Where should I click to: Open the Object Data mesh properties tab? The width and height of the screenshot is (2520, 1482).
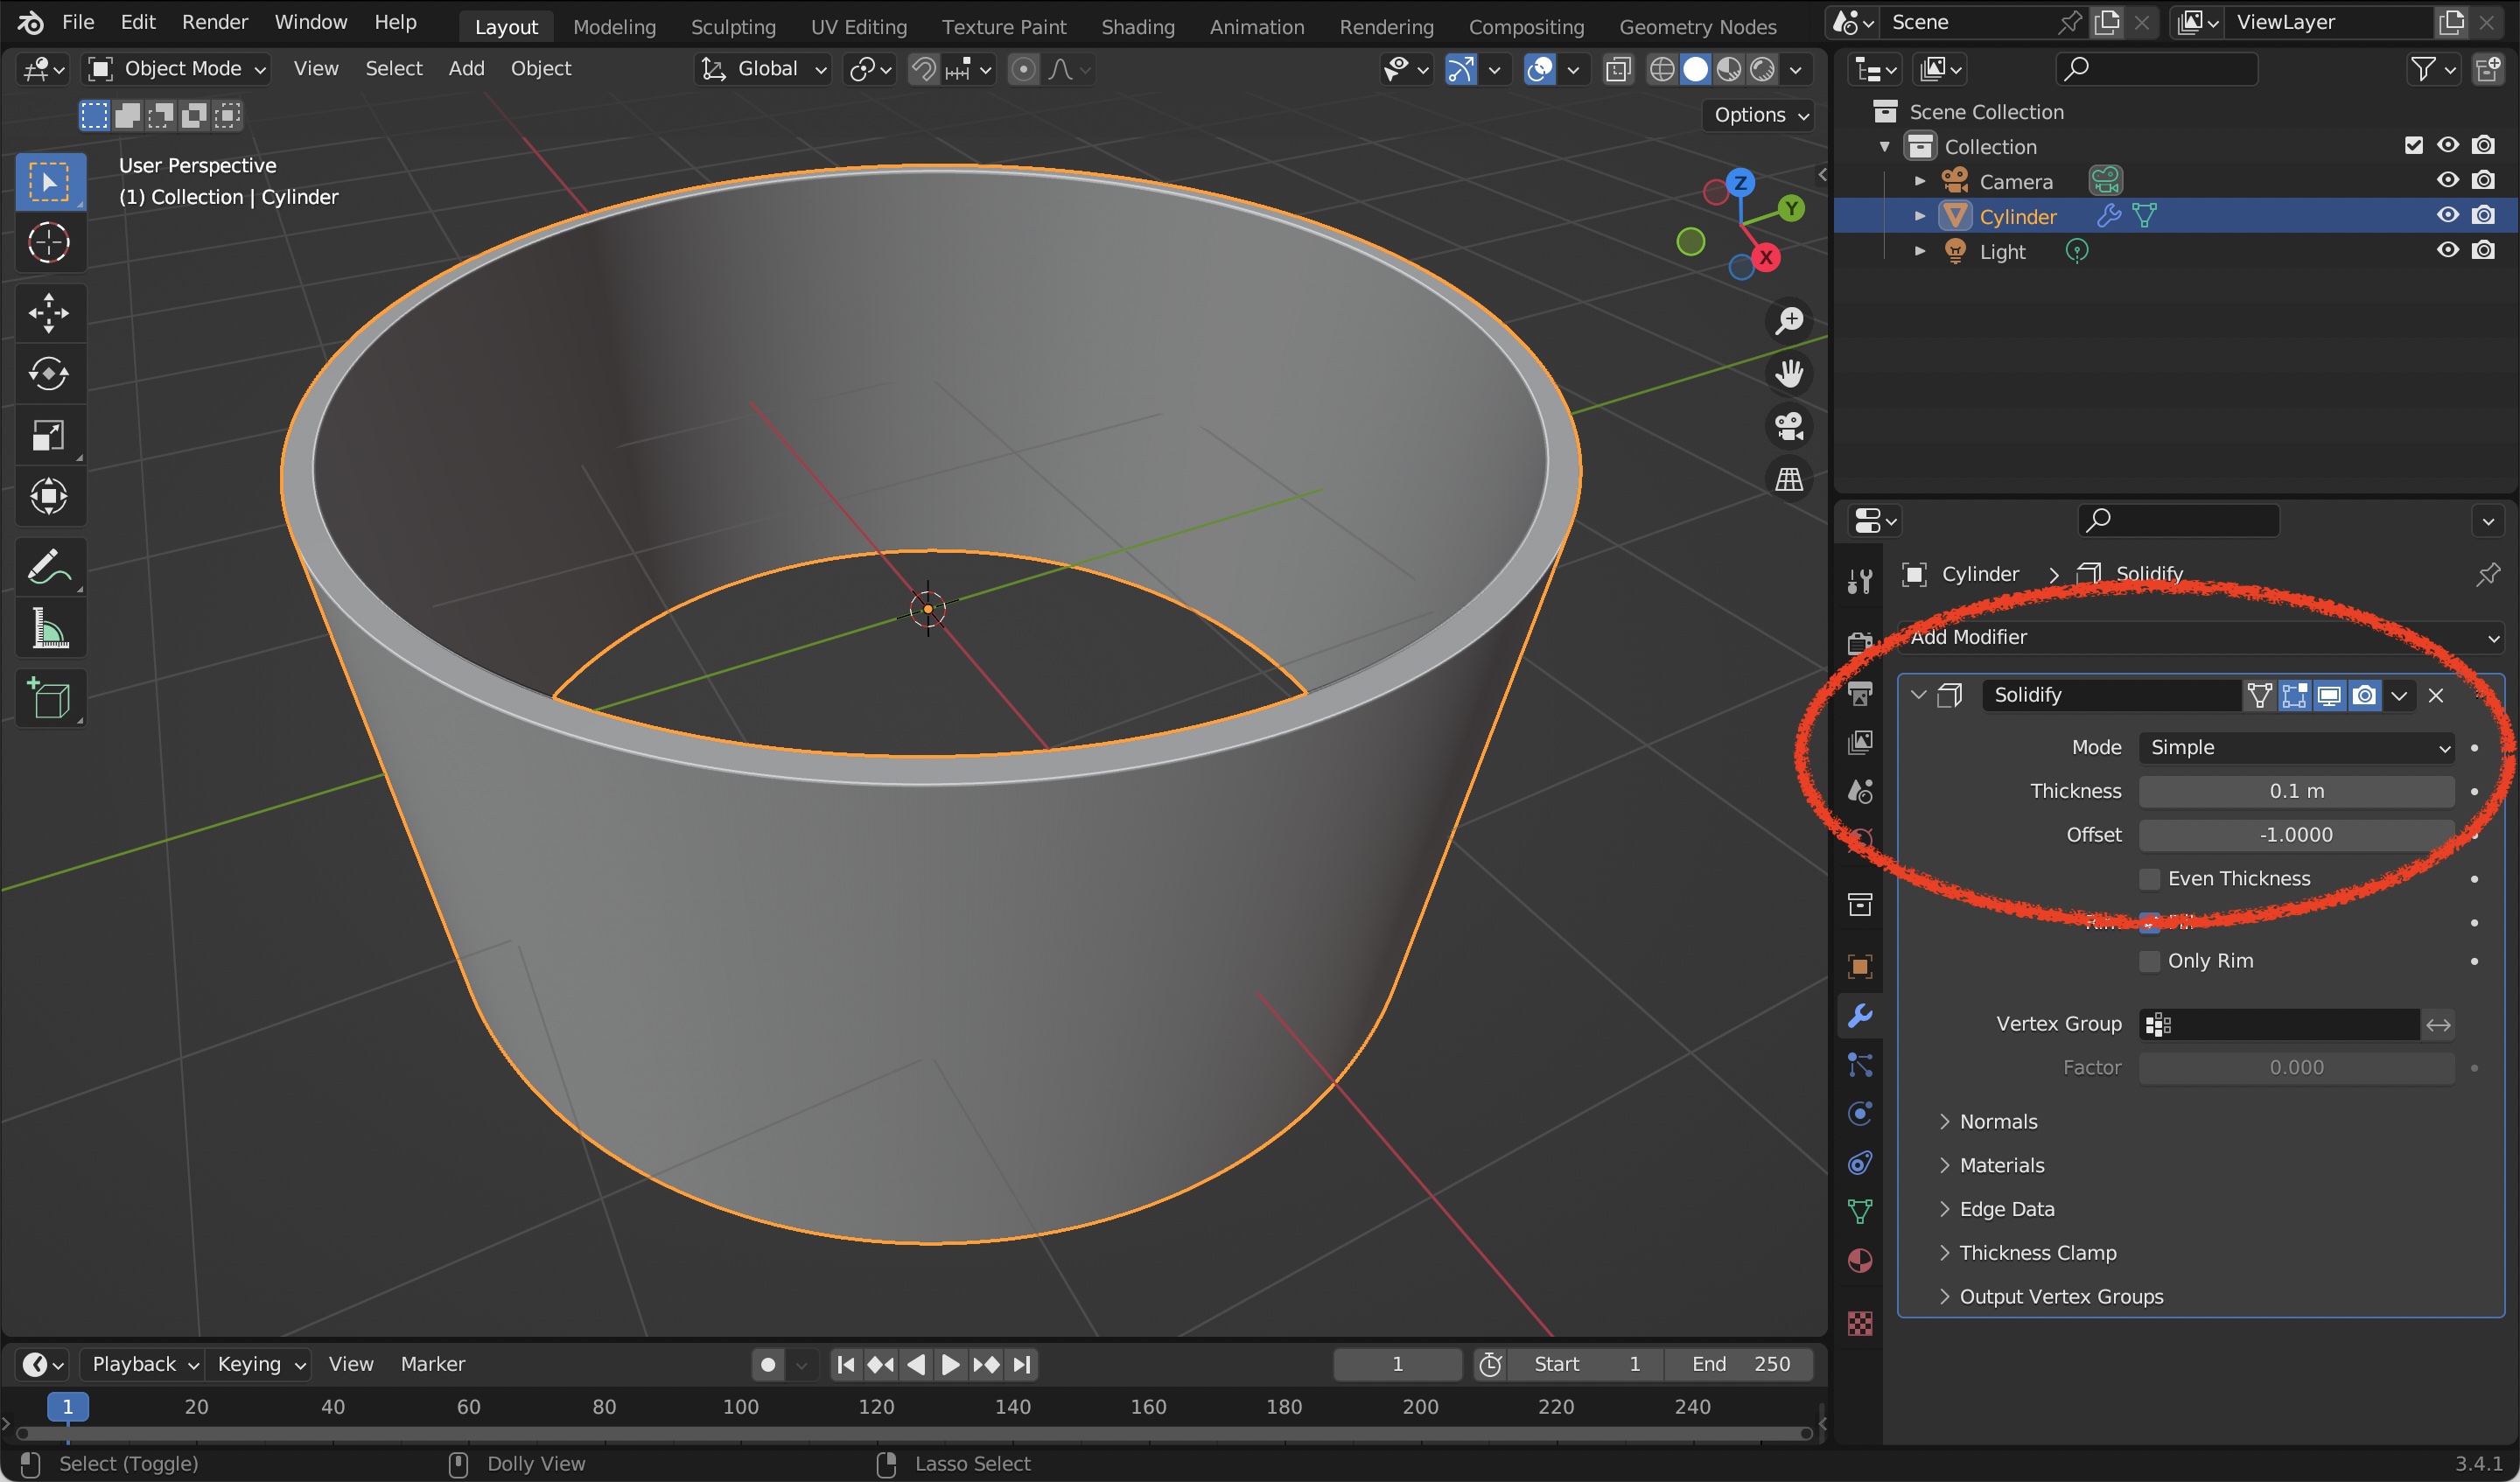click(x=1860, y=1212)
